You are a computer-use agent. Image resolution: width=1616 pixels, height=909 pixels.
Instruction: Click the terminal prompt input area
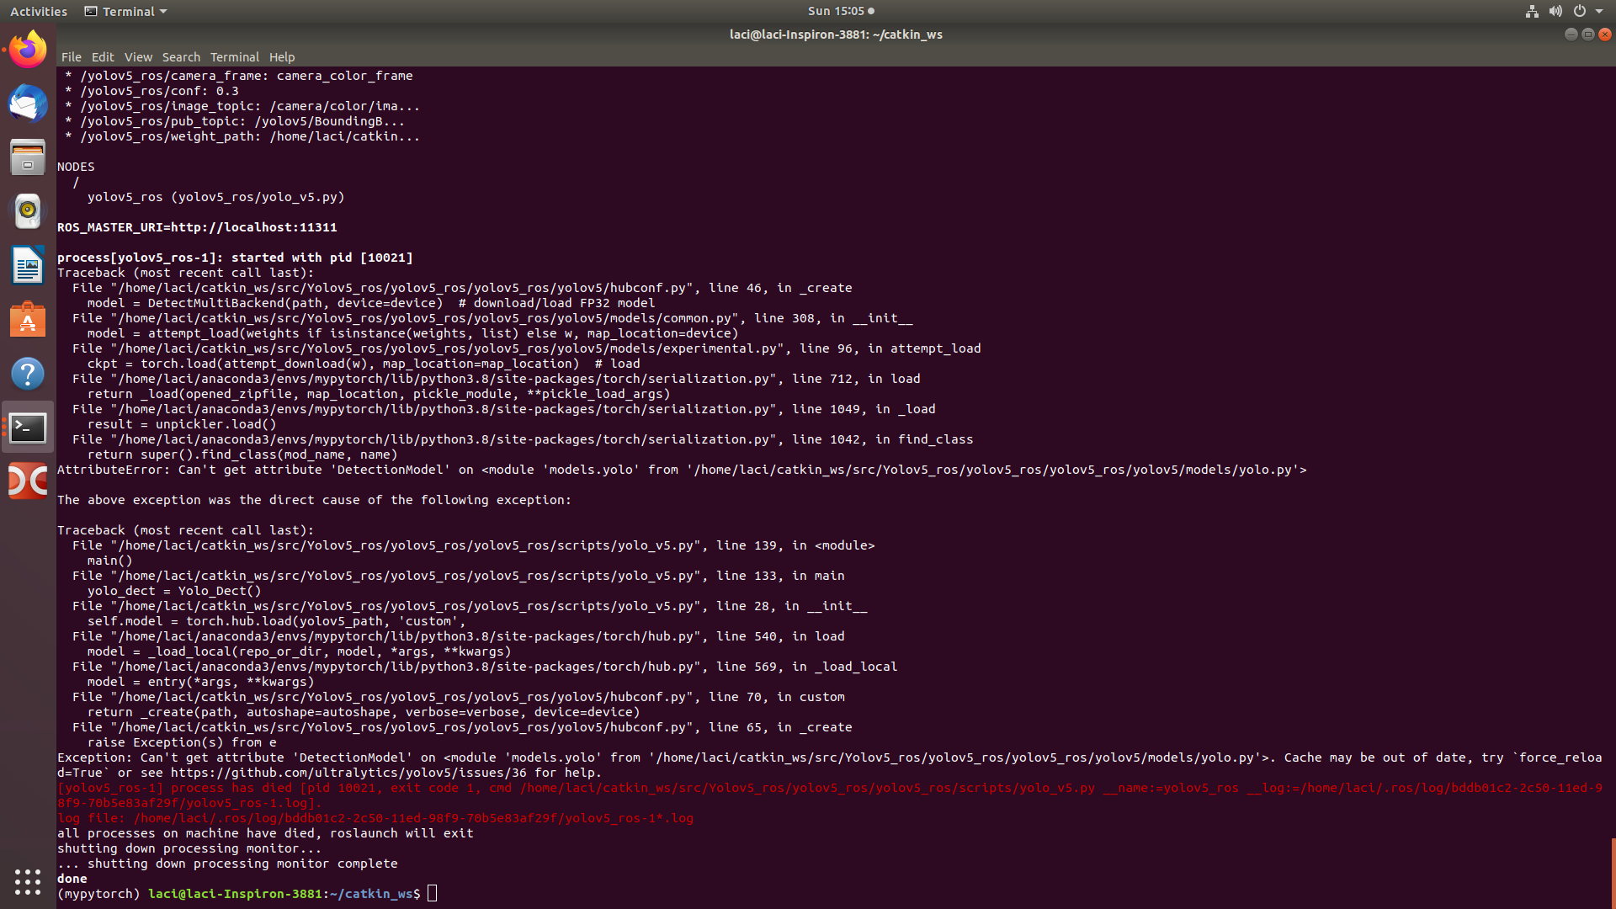(433, 893)
